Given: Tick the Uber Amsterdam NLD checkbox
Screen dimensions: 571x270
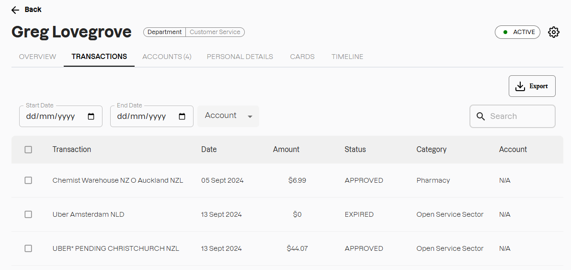Looking at the screenshot, I should point(28,214).
